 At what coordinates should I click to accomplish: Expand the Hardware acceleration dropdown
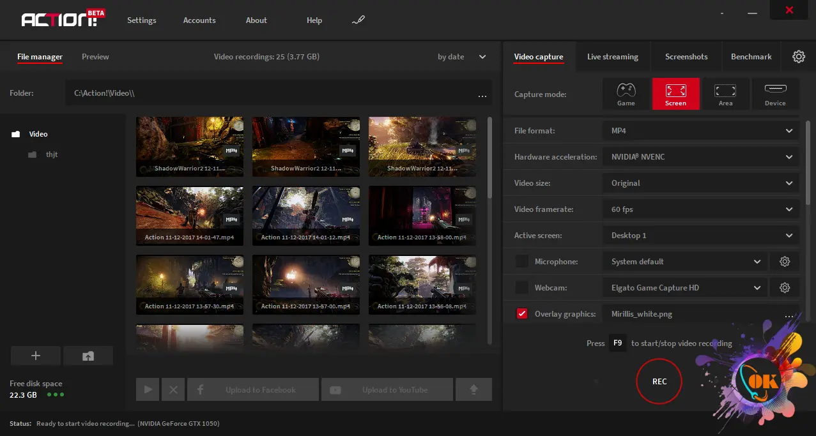pyautogui.click(x=700, y=157)
